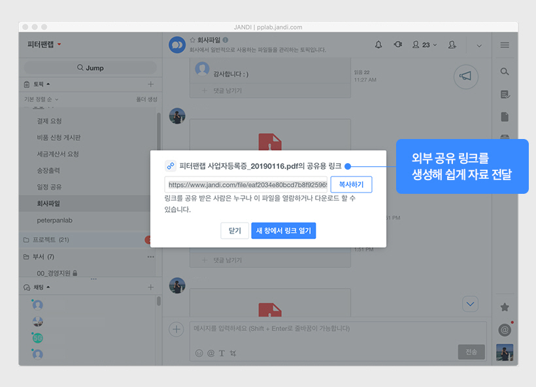Open the 기본 정렬 순 sort dropdown
Viewport: 536px width, 387px height.
42,99
